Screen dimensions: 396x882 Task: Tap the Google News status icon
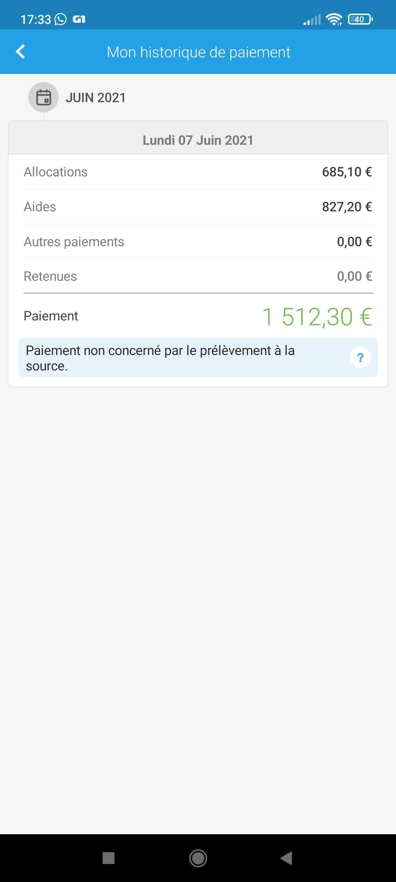click(x=79, y=19)
